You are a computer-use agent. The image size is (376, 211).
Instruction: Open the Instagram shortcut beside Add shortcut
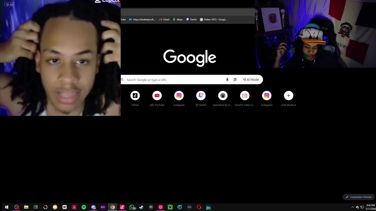pyautogui.click(x=267, y=99)
